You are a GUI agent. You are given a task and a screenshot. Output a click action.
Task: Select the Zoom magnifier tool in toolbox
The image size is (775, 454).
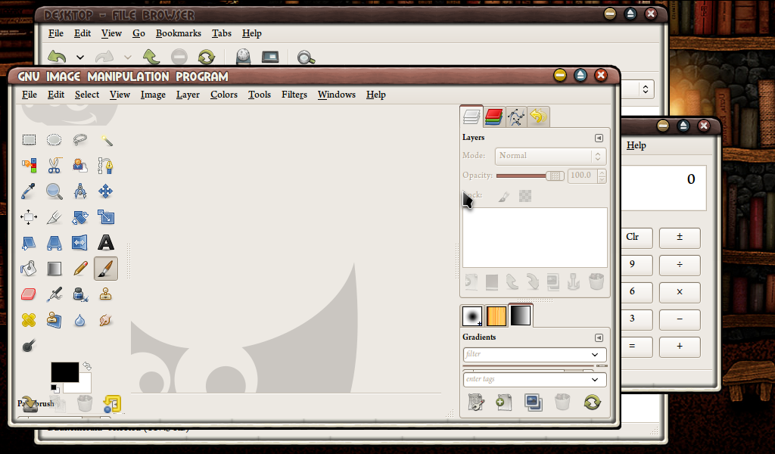coord(54,191)
